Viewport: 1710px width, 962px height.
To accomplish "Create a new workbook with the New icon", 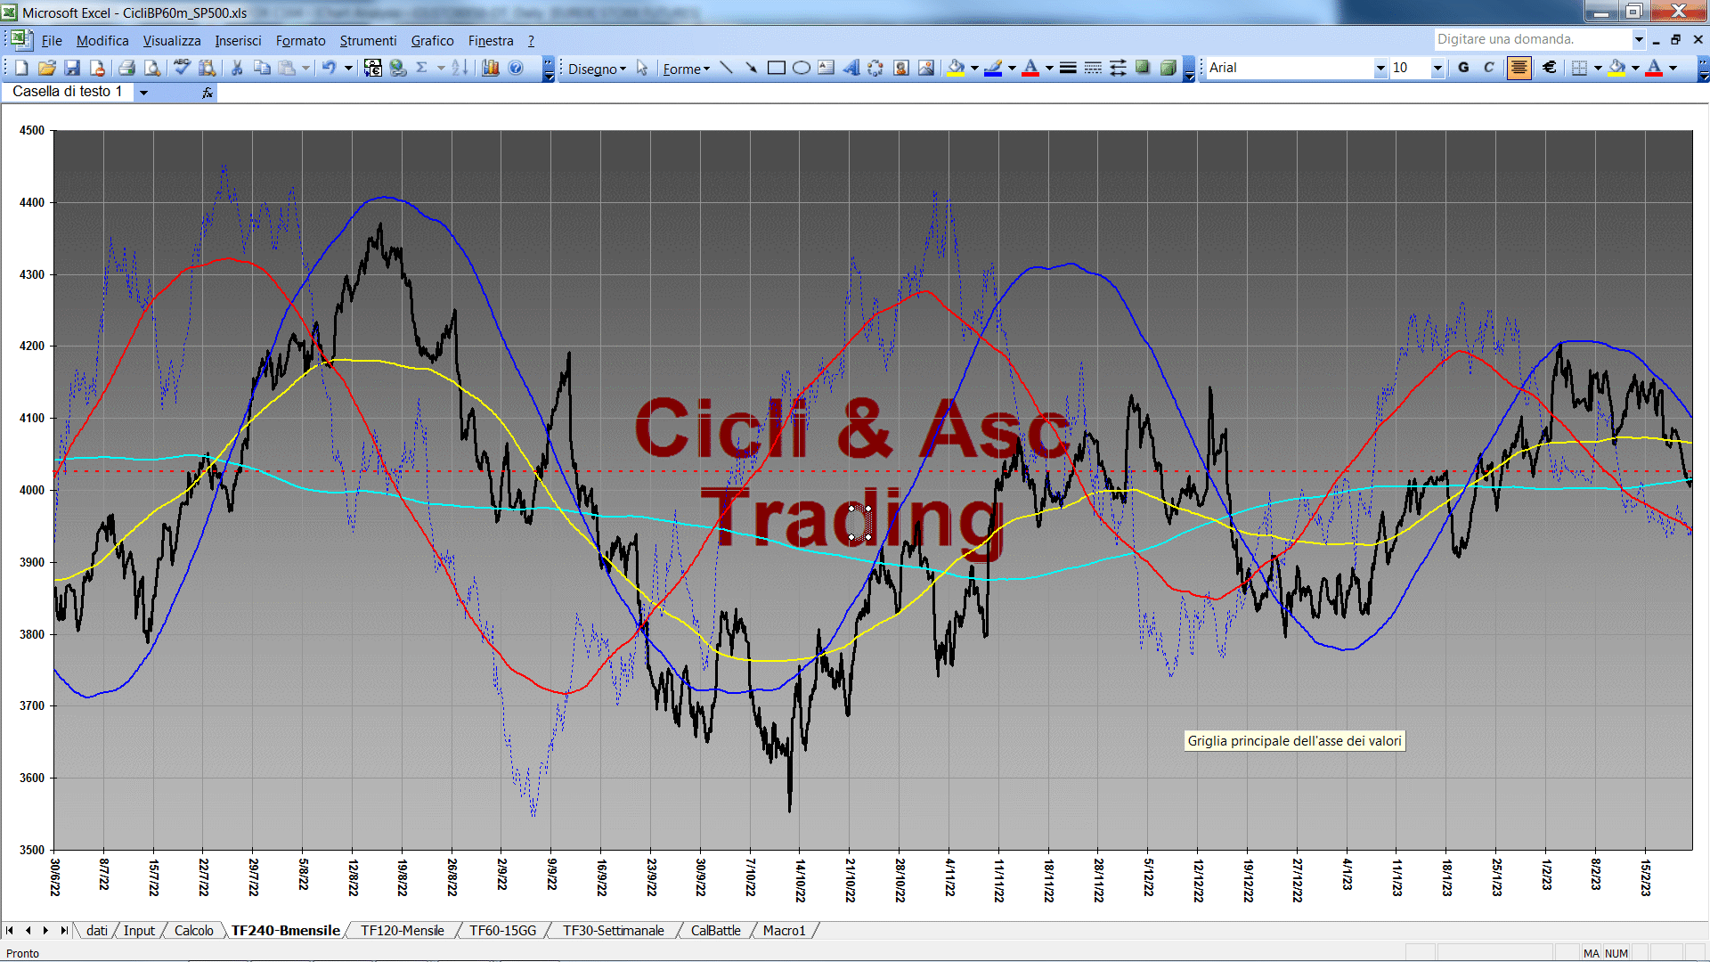I will pos(22,68).
